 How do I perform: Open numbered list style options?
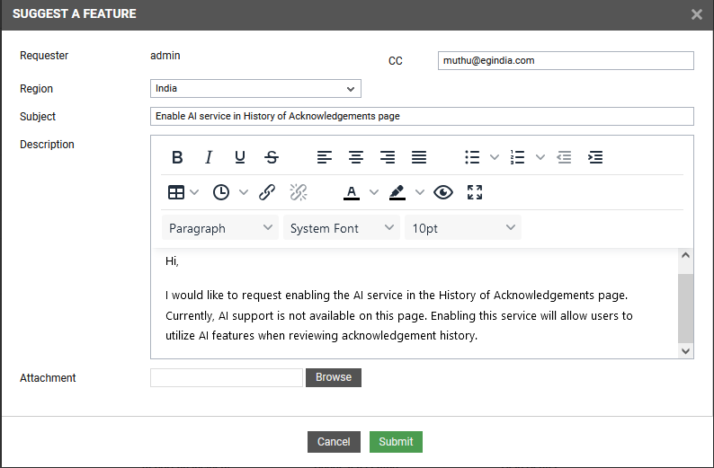[x=540, y=157]
